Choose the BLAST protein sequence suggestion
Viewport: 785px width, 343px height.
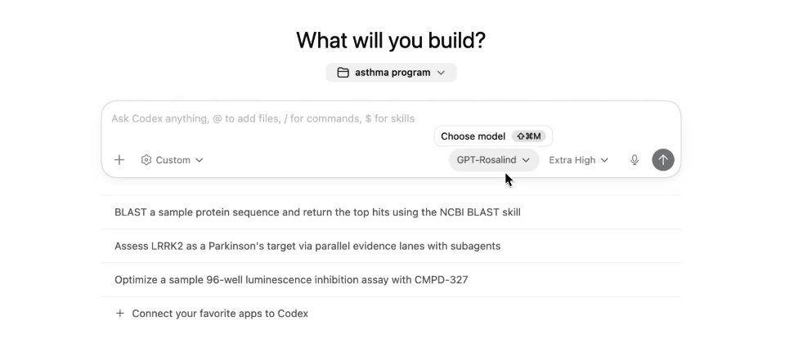[317, 212]
